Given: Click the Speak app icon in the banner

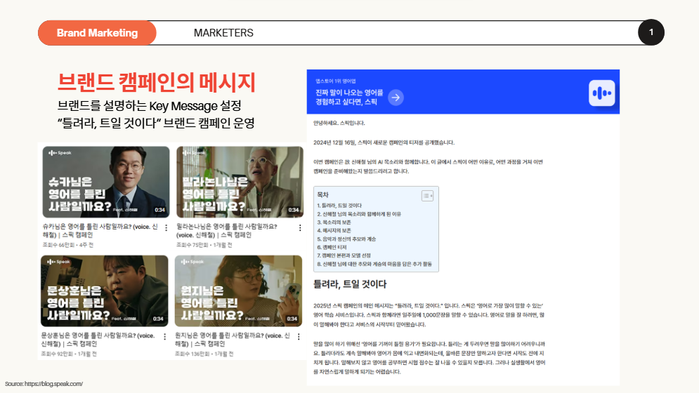Looking at the screenshot, I should pos(602,93).
